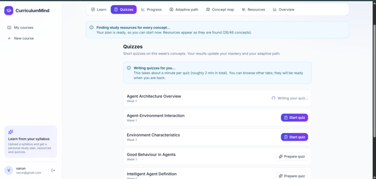This screenshot has width=376, height=179.
Task: Click the CurriculumMind graduation cap logo
Action: (9, 11)
